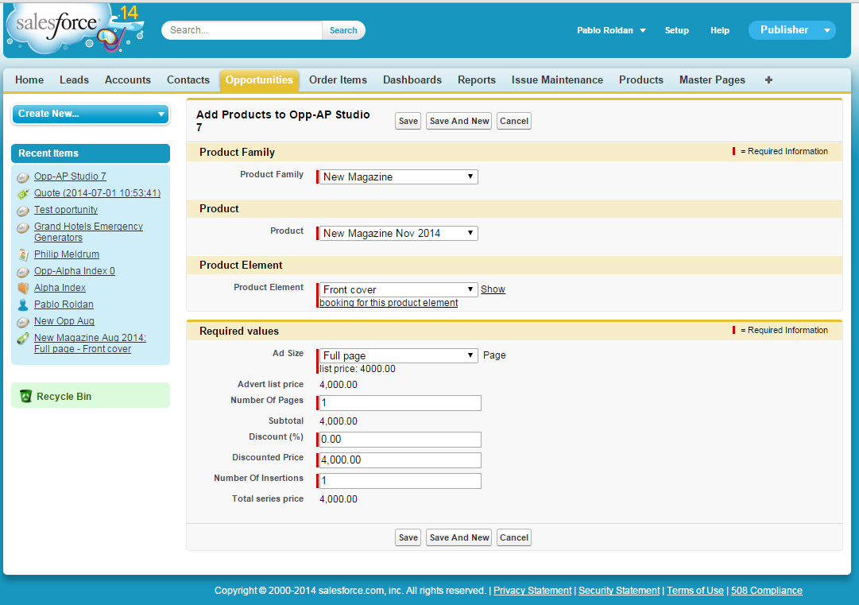Open the Product dropdown showing New Magazine Nov 2014
Image resolution: width=859 pixels, height=605 pixels.
point(398,234)
